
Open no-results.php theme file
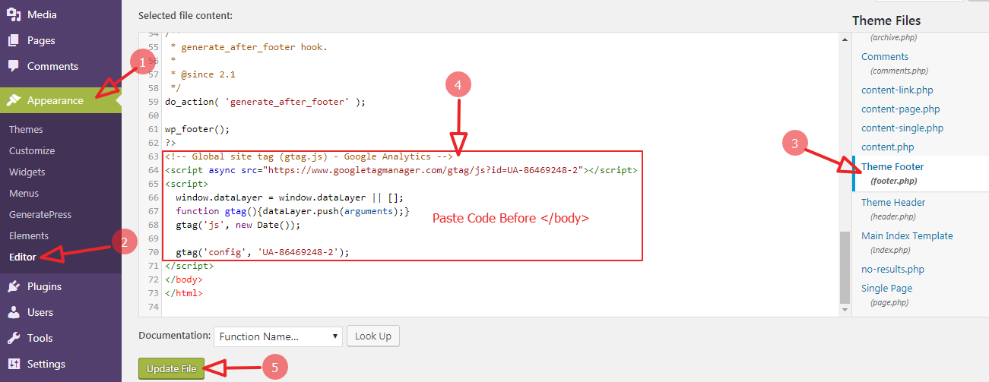892,269
